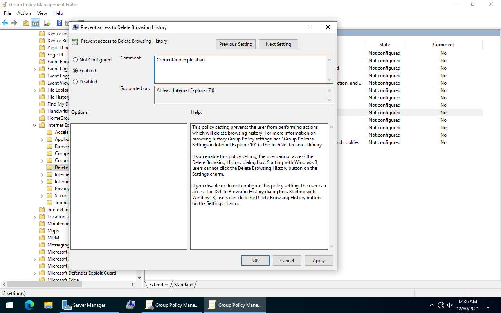
Task: Click the Export List toolbar icon
Action: pyautogui.click(x=47, y=23)
